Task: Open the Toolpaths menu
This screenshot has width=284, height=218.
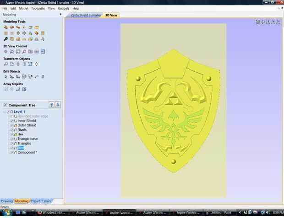Action: pos(38,8)
